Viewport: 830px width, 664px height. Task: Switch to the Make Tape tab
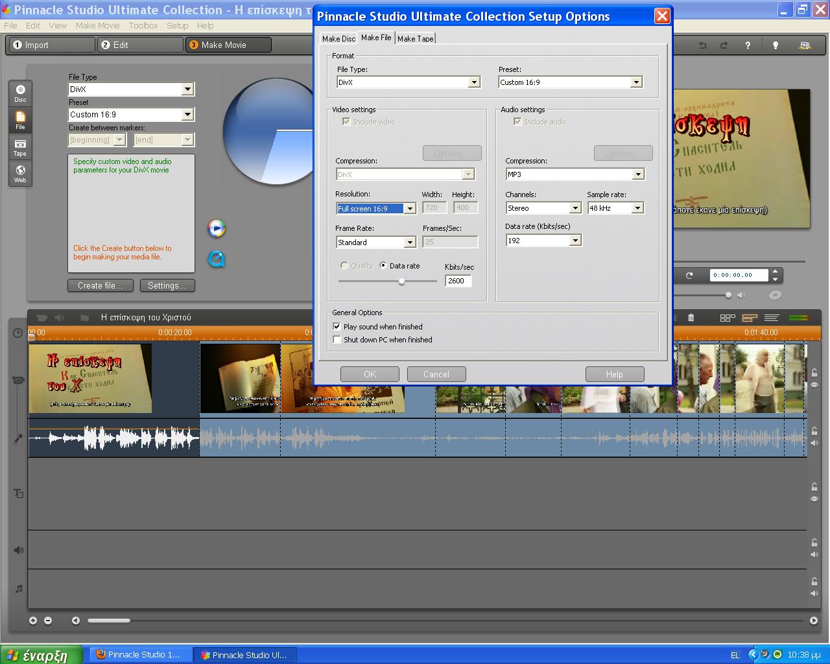pyautogui.click(x=416, y=39)
